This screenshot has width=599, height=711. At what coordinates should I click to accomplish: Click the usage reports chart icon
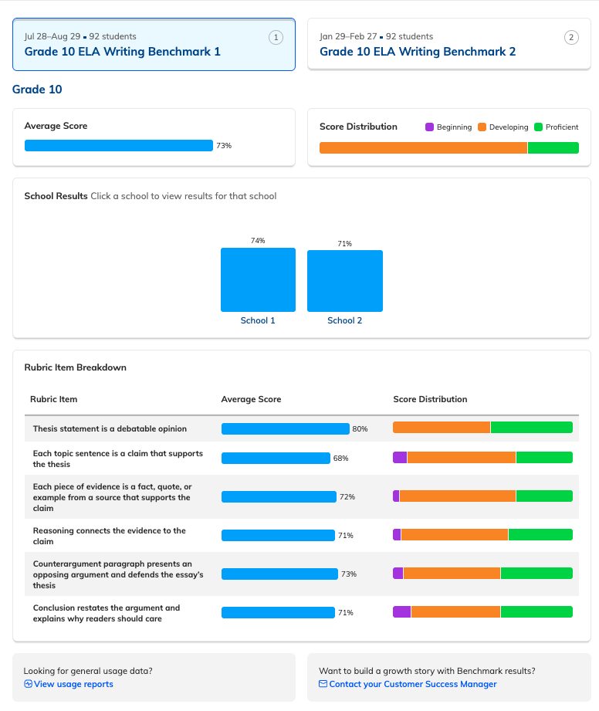[28, 684]
